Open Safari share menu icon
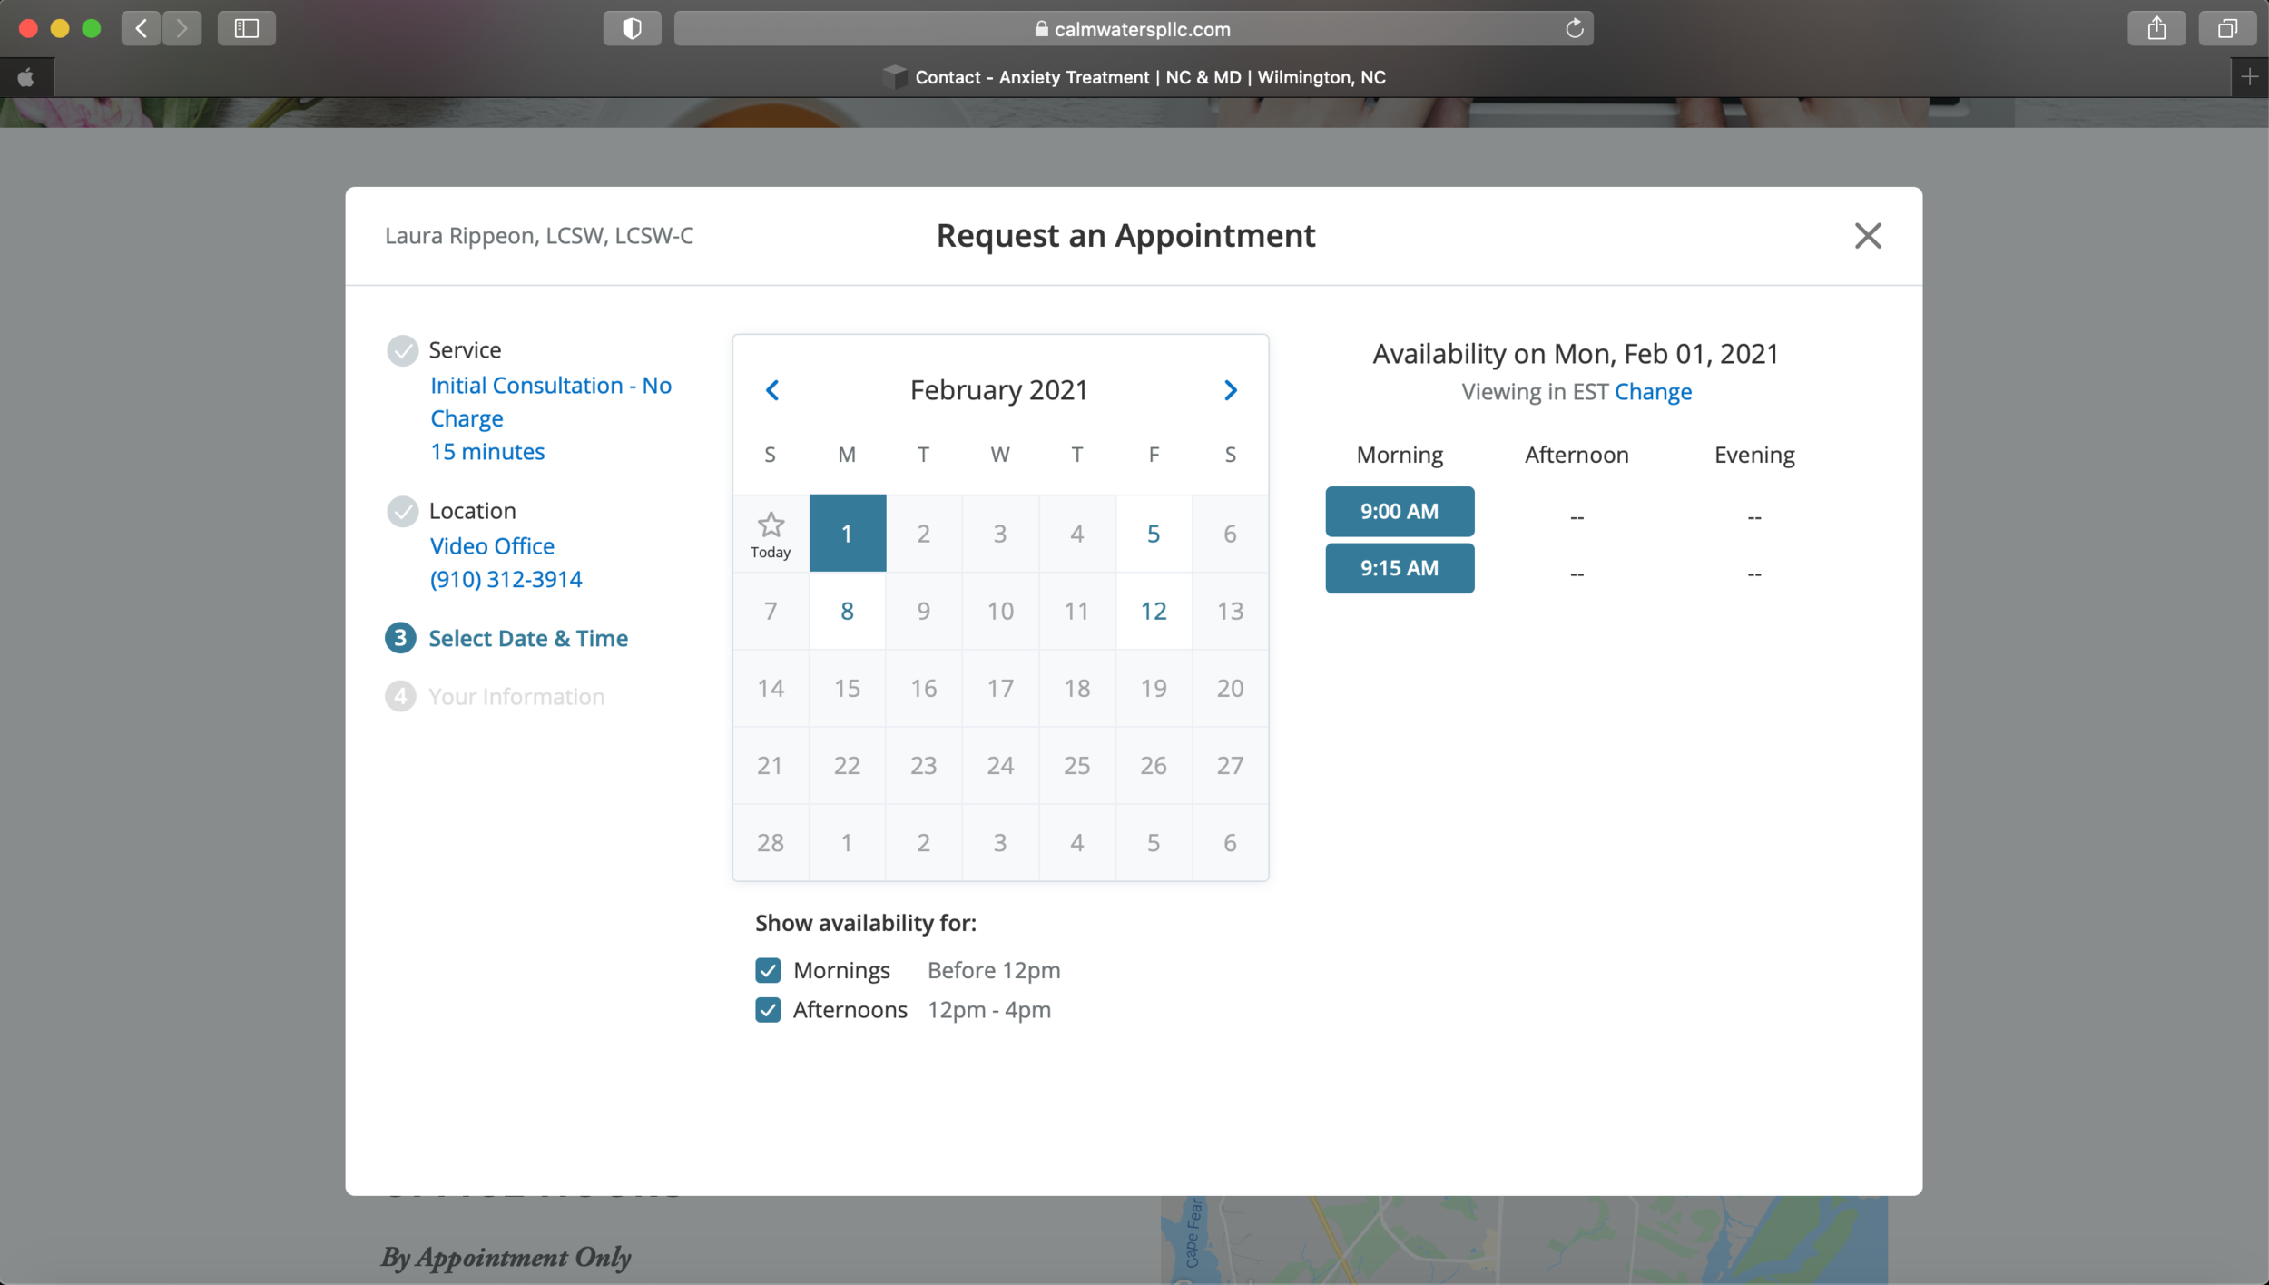This screenshot has width=2269, height=1285. 2156,29
